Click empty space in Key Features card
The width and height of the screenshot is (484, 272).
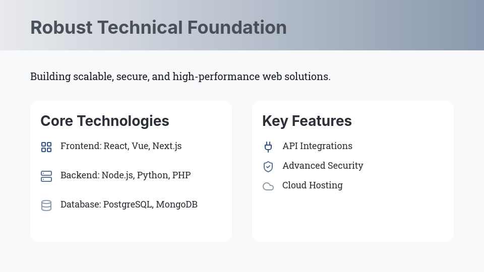(x=353, y=217)
